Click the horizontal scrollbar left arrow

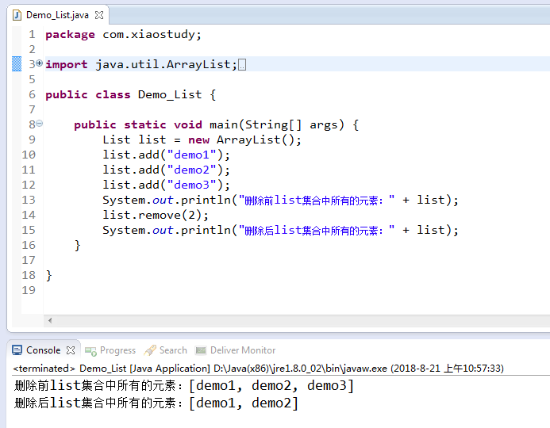coord(50,320)
